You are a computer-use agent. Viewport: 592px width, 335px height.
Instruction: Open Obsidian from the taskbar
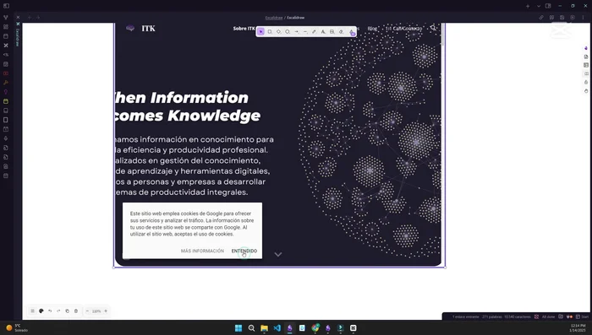point(289,328)
